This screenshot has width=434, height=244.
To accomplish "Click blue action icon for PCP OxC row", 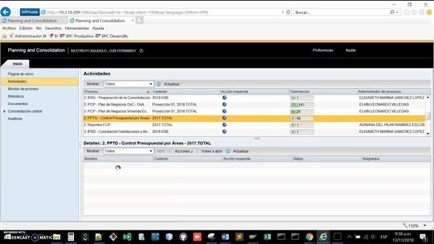I will [224, 104].
